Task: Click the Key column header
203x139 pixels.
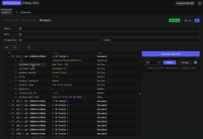Action: click(x=9, y=53)
